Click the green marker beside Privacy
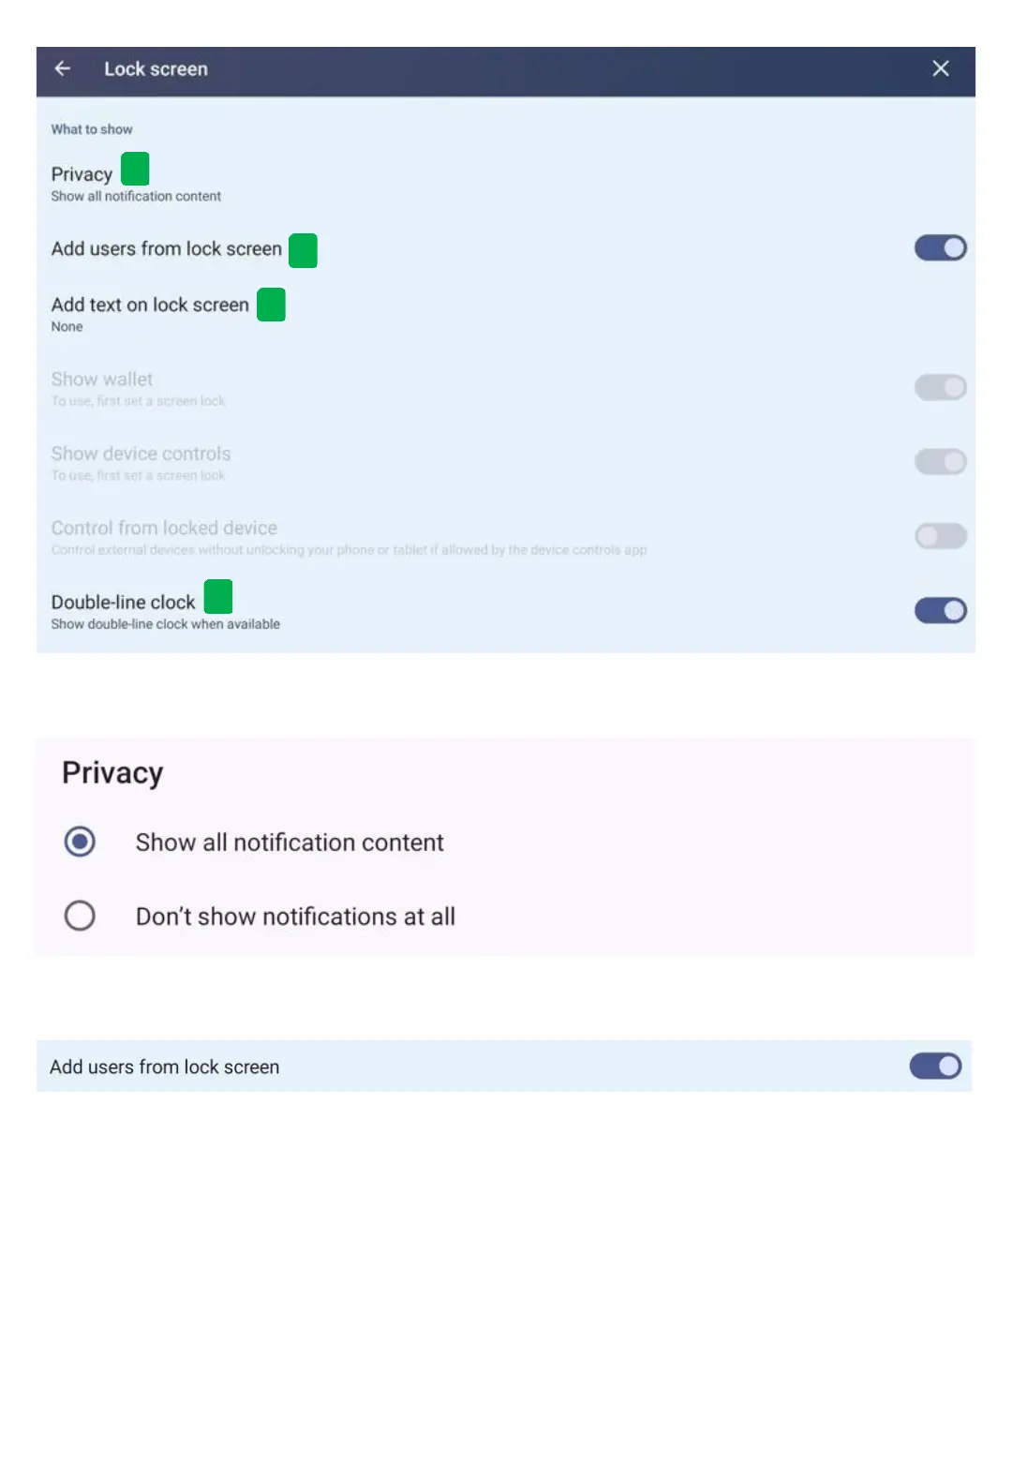Viewport: 1012px width, 1462px height. point(135,170)
